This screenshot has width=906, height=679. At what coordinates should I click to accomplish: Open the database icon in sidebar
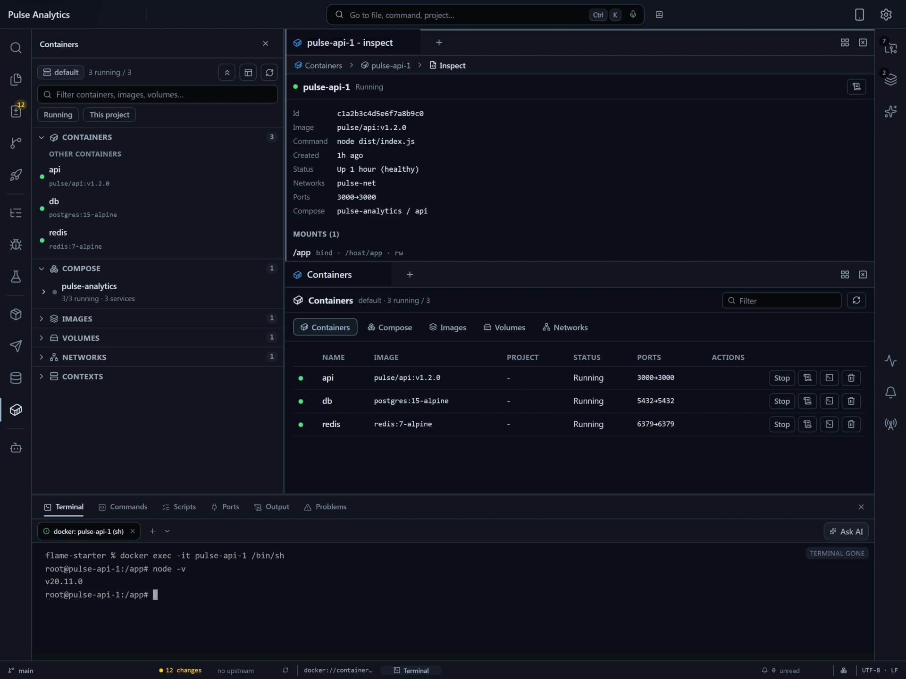pyautogui.click(x=16, y=377)
